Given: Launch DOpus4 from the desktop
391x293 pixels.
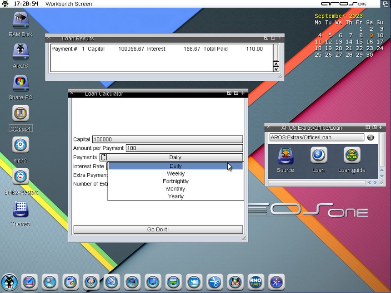Looking at the screenshot, I should (x=20, y=114).
